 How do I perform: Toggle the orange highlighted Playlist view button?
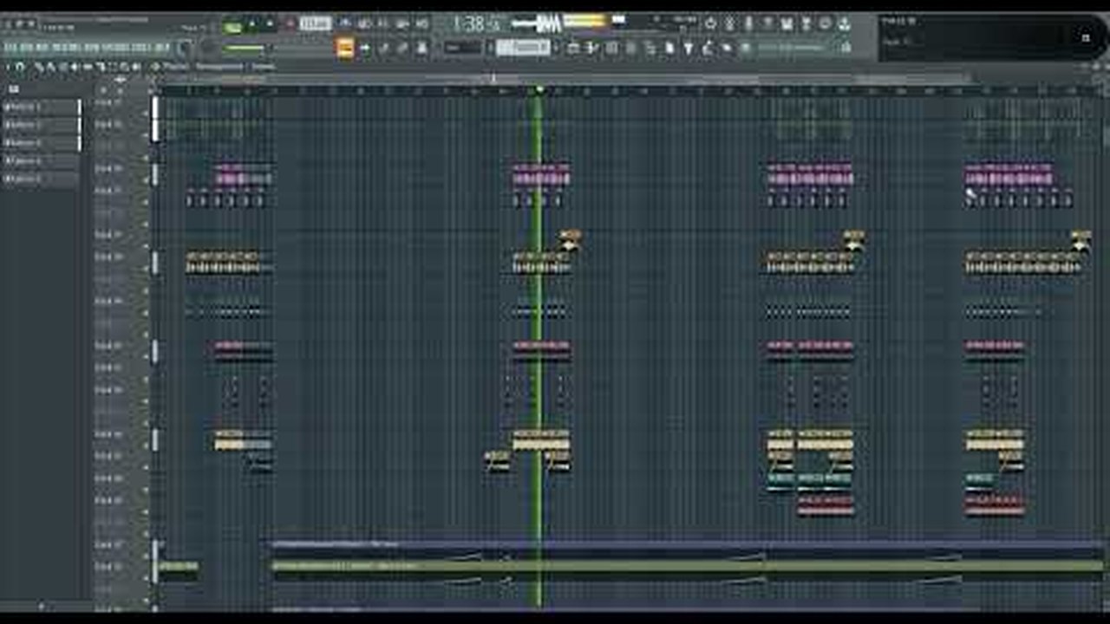coord(345,49)
